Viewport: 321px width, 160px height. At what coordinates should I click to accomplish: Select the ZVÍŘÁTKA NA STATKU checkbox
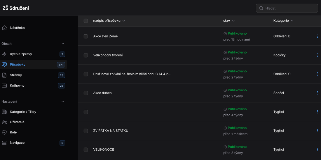coord(86,131)
